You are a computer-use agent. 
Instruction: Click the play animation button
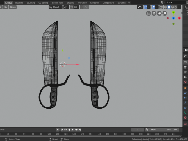coord(72,130)
